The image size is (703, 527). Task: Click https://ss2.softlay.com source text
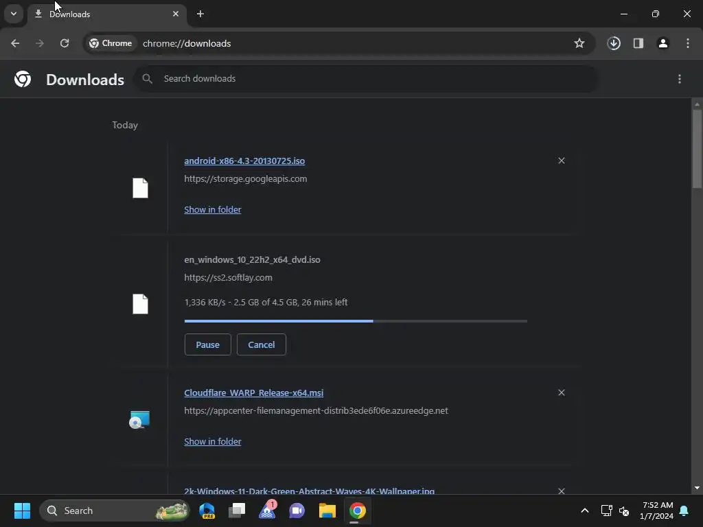pos(228,278)
